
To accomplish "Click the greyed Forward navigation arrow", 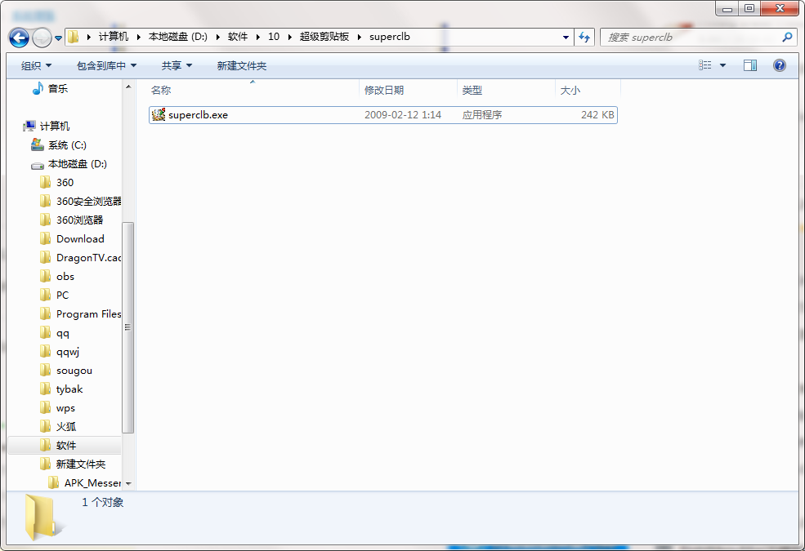I will point(42,38).
